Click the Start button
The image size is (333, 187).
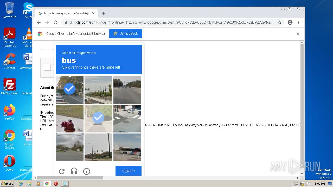(x=7, y=184)
